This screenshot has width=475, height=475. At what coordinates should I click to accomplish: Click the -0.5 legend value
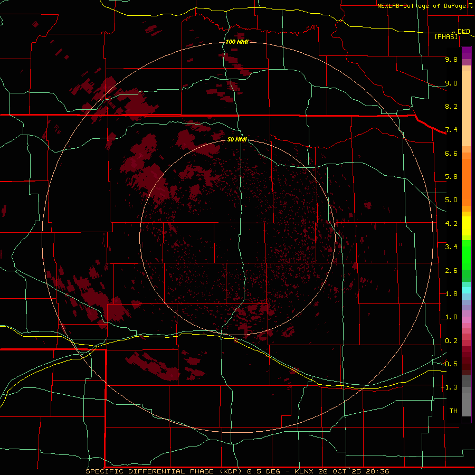coord(449,364)
